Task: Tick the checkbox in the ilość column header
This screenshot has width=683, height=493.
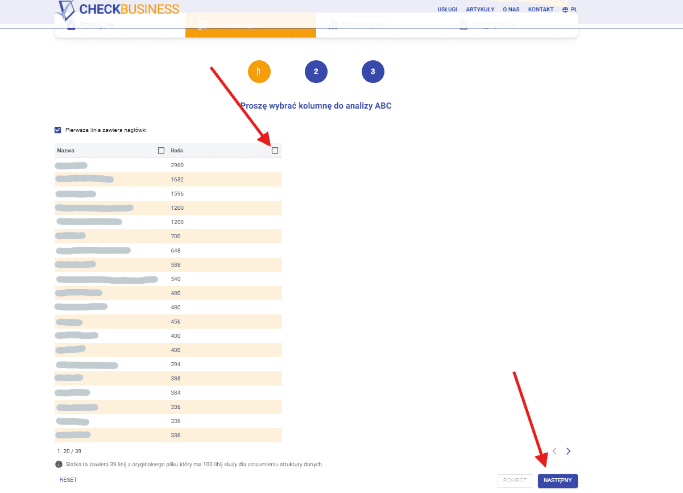Action: coord(275,151)
